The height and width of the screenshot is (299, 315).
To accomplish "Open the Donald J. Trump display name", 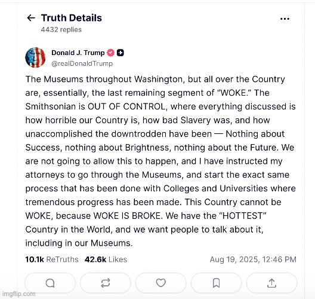I will point(78,53).
